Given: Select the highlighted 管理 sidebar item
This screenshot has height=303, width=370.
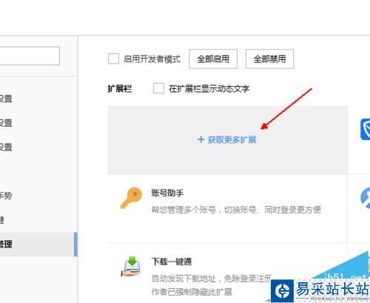Looking at the screenshot, I should coord(38,244).
